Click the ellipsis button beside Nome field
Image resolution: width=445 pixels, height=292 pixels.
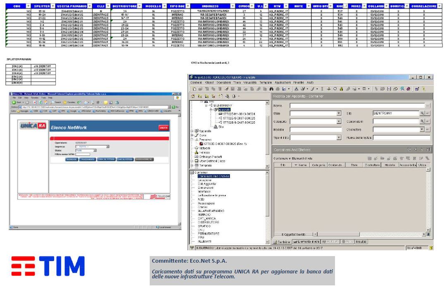pyautogui.click(x=428, y=106)
